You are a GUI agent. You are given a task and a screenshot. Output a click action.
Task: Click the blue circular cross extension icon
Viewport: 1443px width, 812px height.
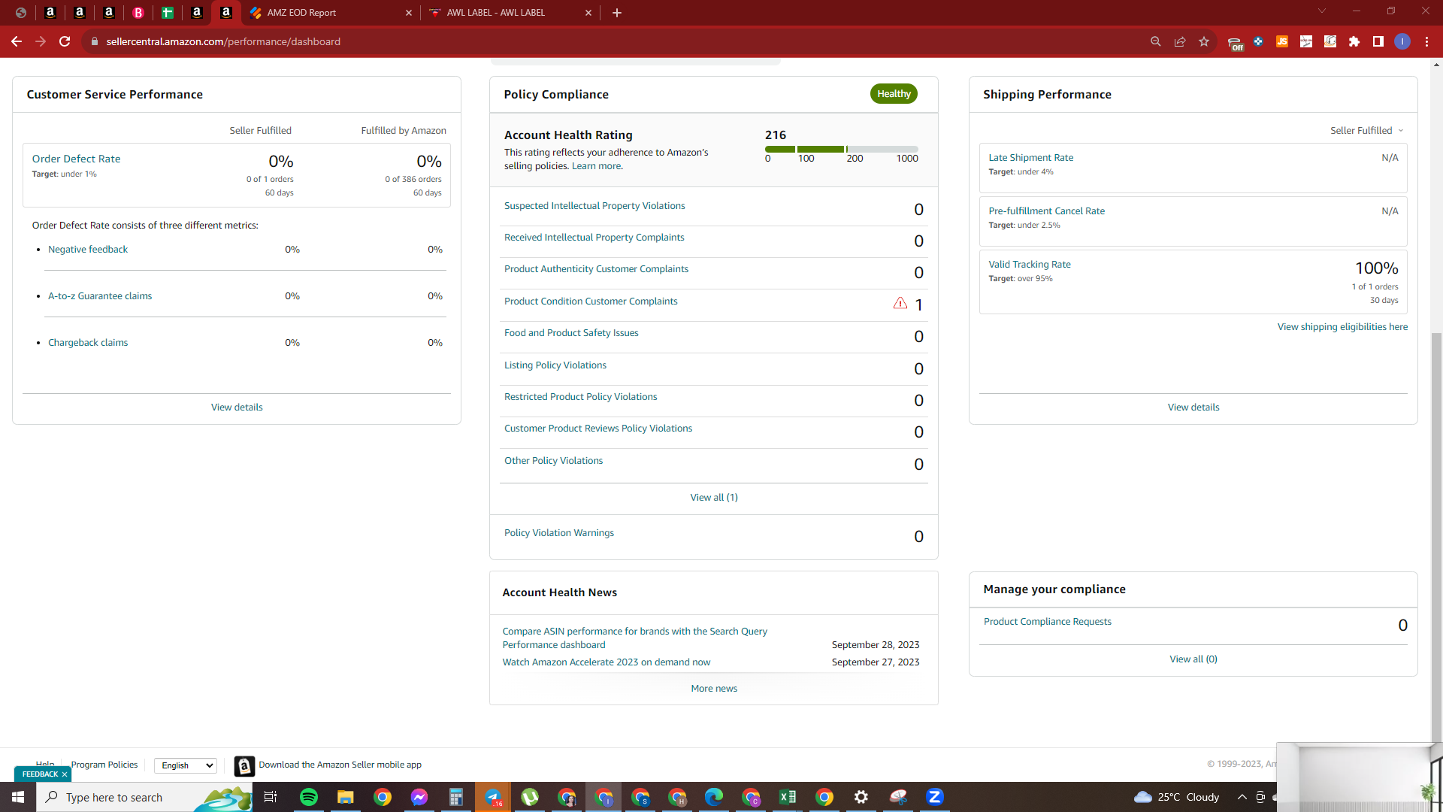(1258, 41)
